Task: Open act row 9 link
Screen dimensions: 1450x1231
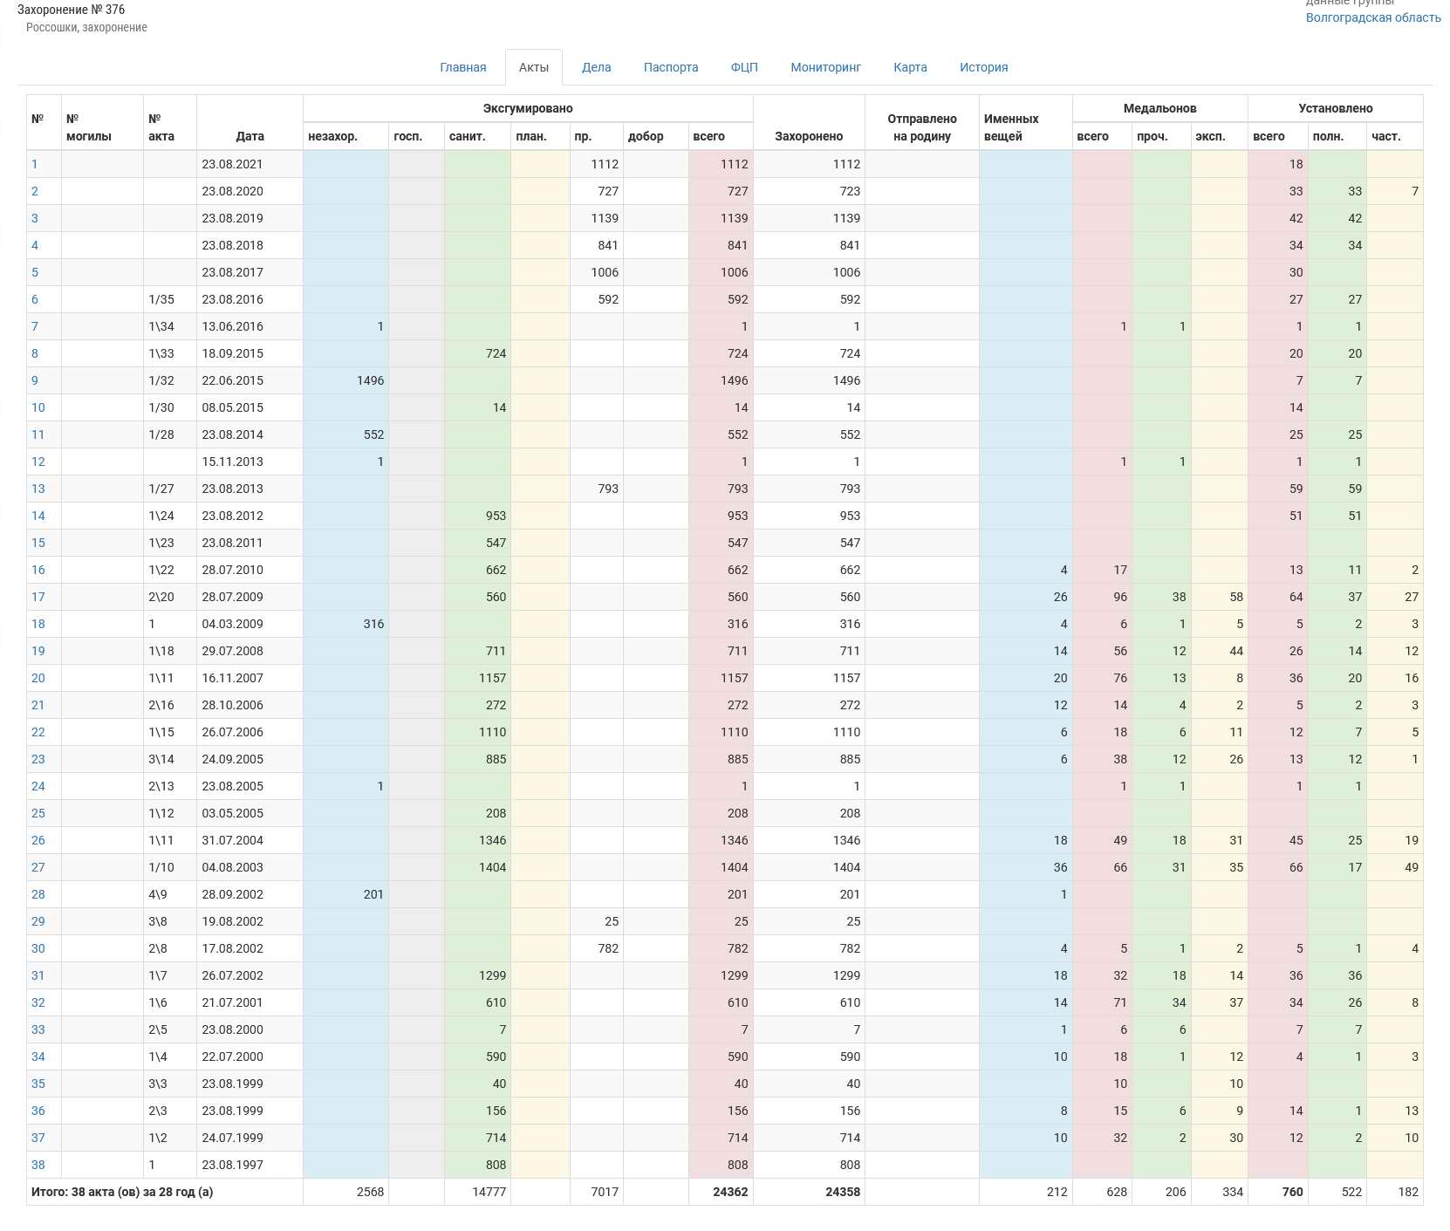Action: tap(35, 380)
